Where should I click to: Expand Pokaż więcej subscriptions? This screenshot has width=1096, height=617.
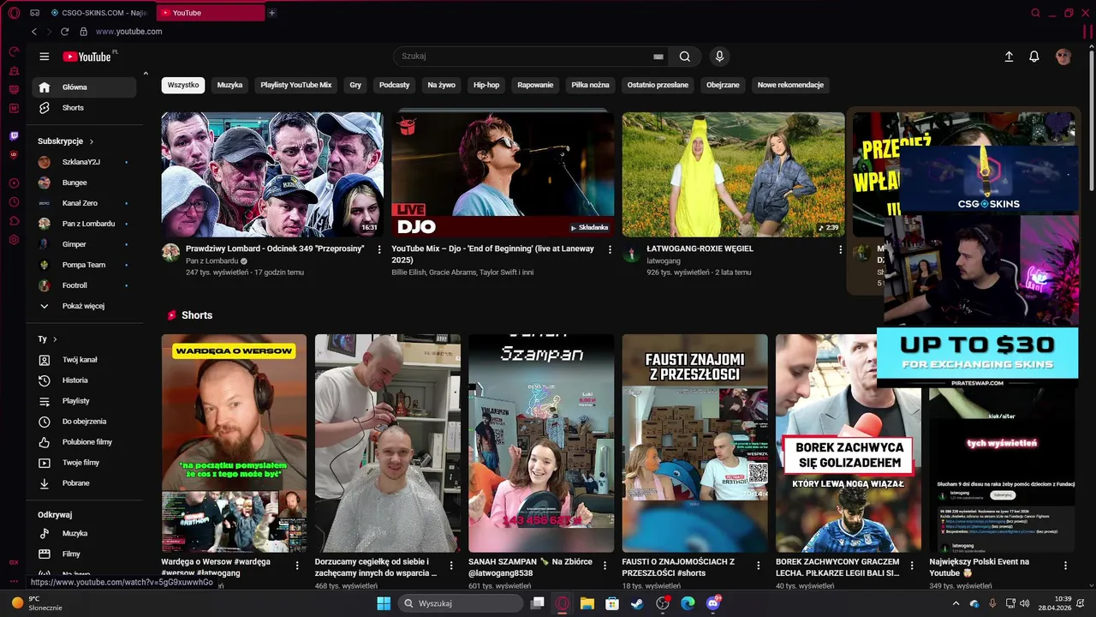click(x=84, y=306)
